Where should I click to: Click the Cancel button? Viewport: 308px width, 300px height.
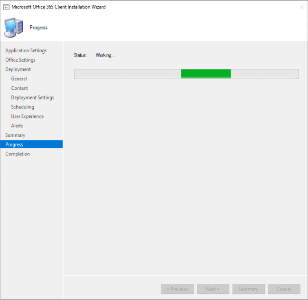pos(284,289)
